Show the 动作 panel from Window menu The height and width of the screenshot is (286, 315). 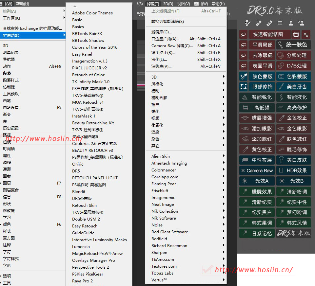(x=33, y=66)
